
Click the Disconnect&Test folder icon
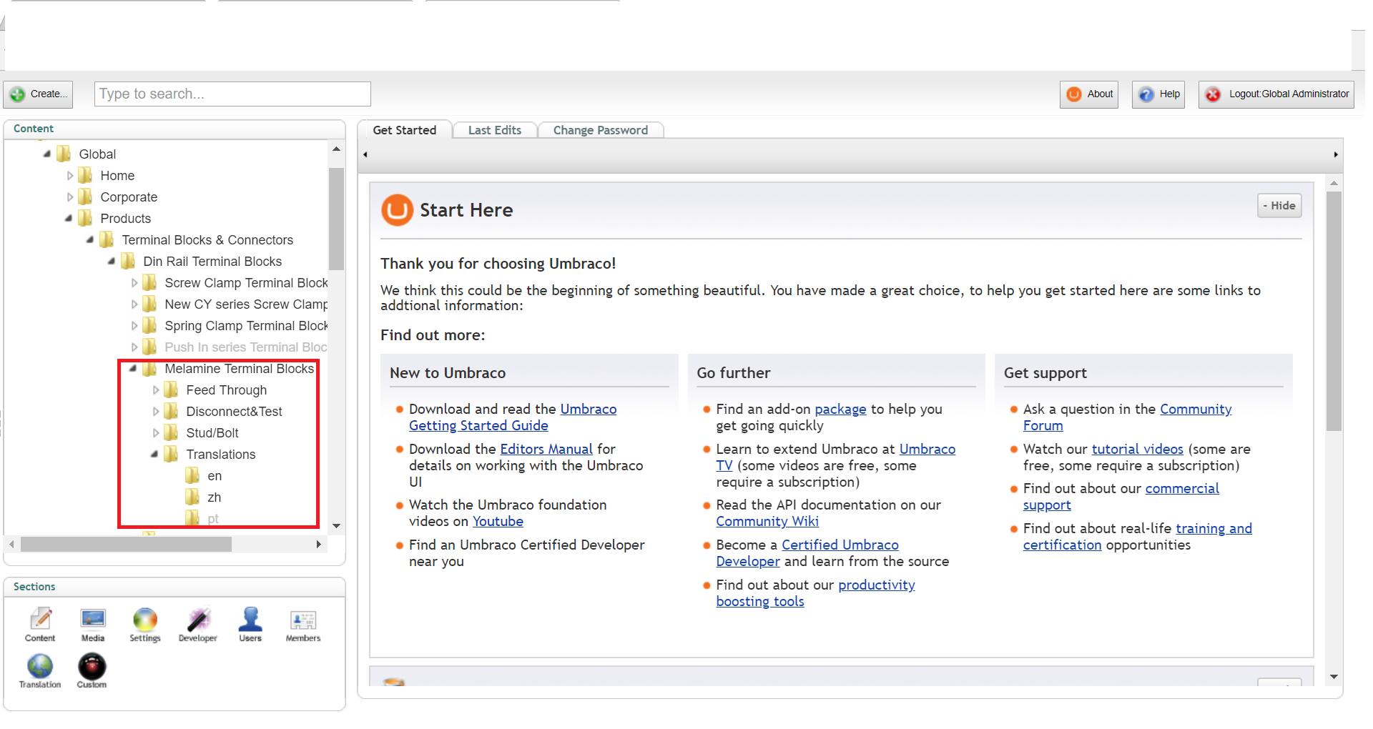tap(172, 411)
